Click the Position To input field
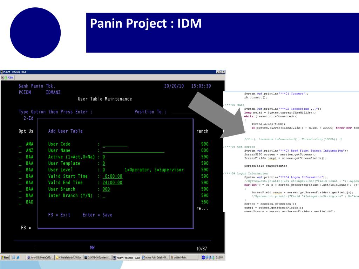The height and width of the screenshot is (269, 359). [x=184, y=112]
